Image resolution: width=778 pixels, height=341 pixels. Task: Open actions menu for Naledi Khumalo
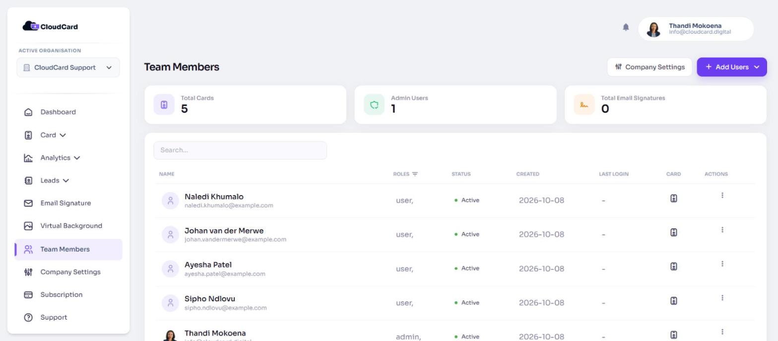point(722,196)
